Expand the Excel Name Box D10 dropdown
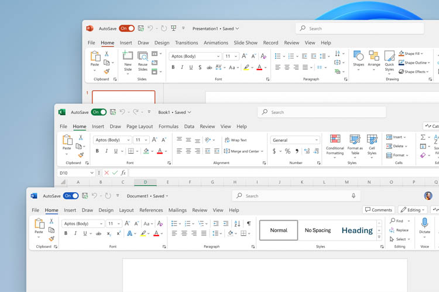The width and height of the screenshot is (439, 292). coord(91,173)
